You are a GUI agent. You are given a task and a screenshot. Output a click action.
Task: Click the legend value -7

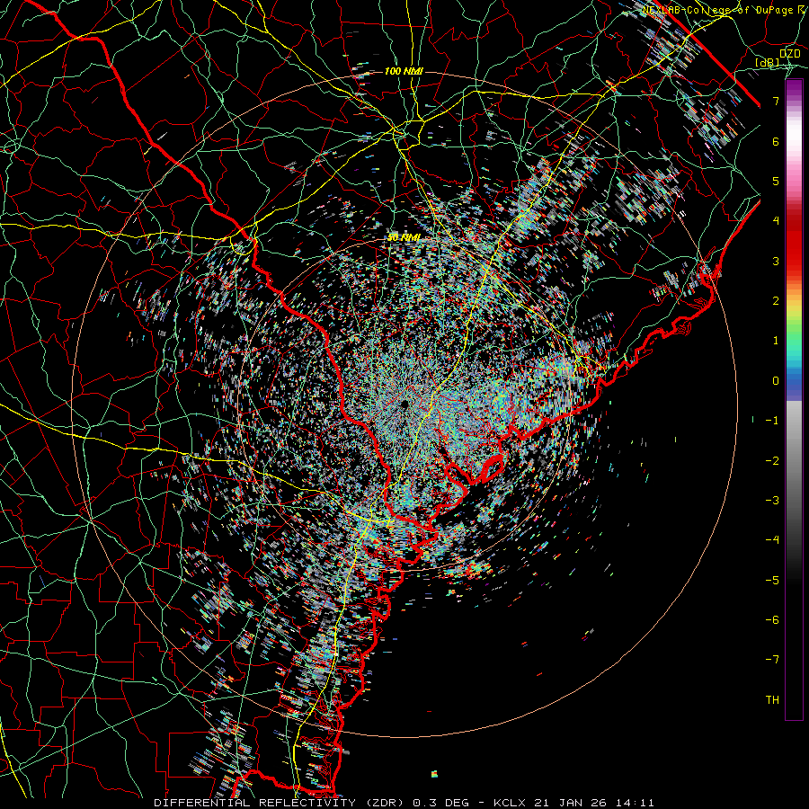[x=772, y=660]
